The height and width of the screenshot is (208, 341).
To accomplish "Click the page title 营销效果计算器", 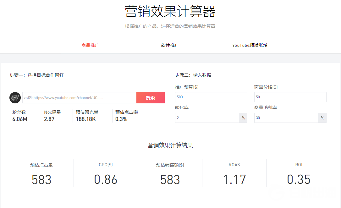I will coord(170,11).
